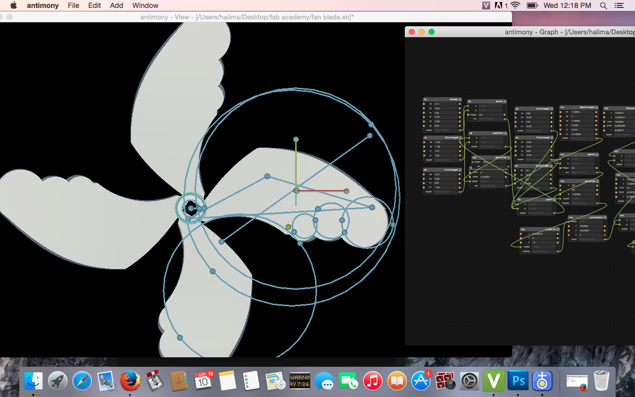Open menu icon of node a11
Viewport: 635px width, 397px height.
point(596,107)
